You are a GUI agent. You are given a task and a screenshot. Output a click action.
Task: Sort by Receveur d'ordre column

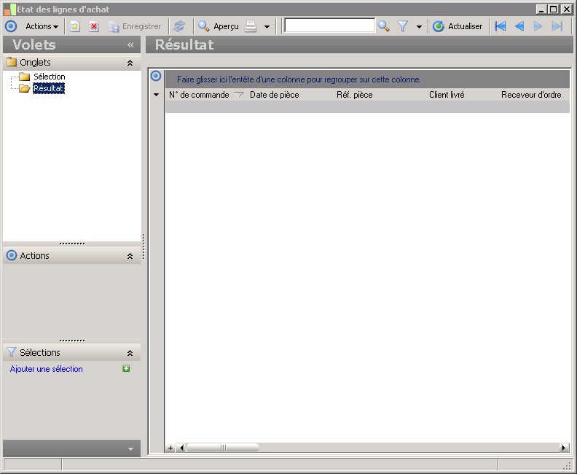531,95
